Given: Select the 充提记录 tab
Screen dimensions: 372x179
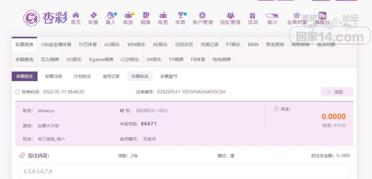Looking at the screenshot, I should pos(210,44).
